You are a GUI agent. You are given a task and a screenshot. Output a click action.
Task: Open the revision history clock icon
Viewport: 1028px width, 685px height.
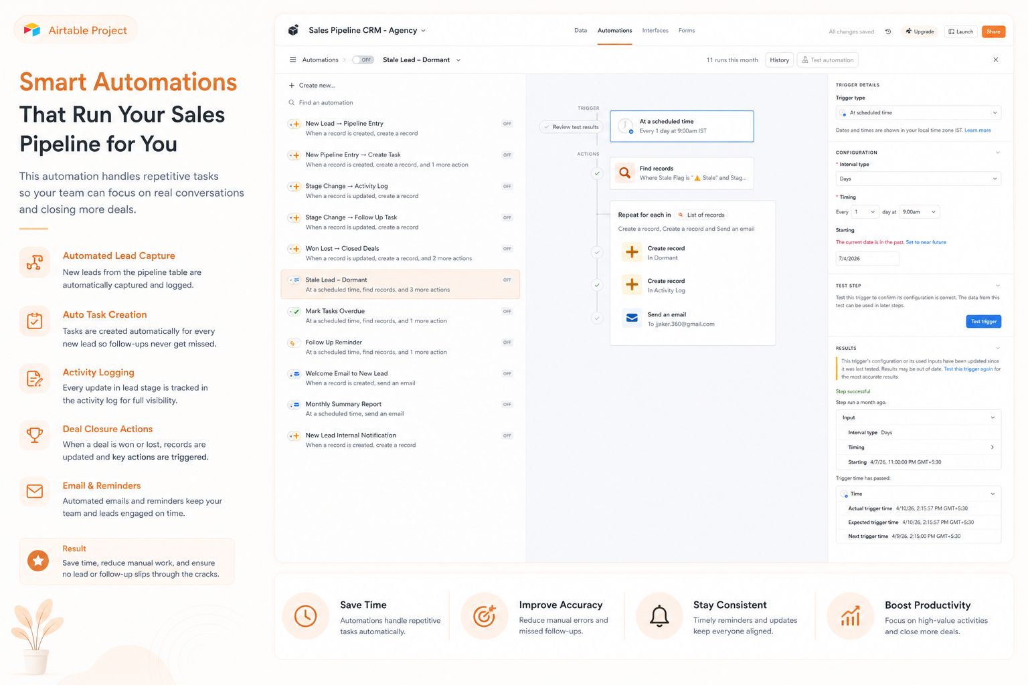tap(888, 31)
